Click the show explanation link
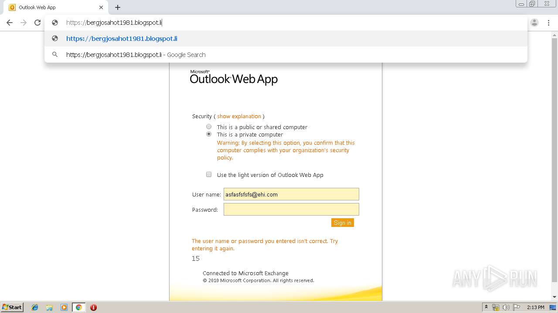This screenshot has height=313, width=558. tap(239, 117)
